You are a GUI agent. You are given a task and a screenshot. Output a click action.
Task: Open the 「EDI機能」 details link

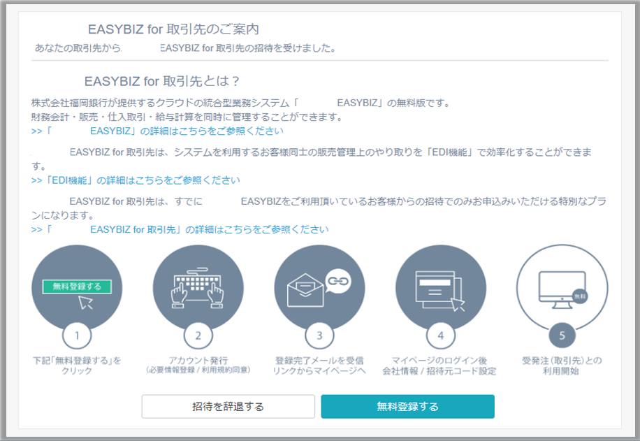pyautogui.click(x=136, y=180)
